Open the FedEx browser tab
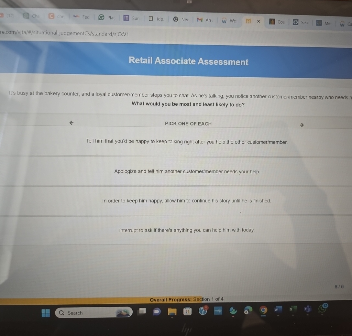The height and width of the screenshot is (336, 352). click(x=81, y=17)
